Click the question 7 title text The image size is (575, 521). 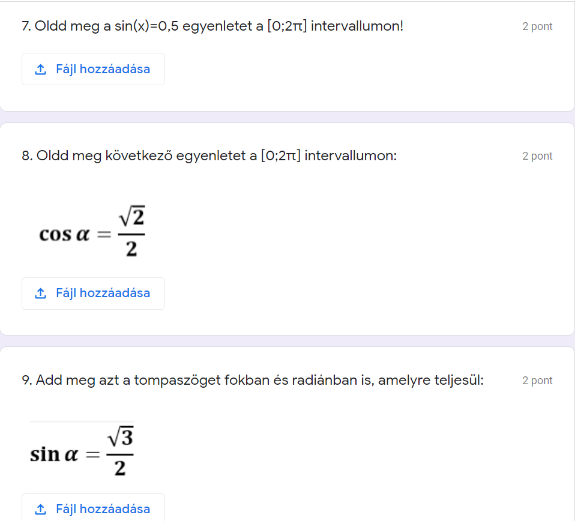212,26
